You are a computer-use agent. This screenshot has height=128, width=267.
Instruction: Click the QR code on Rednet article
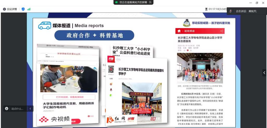[x=111, y=69]
